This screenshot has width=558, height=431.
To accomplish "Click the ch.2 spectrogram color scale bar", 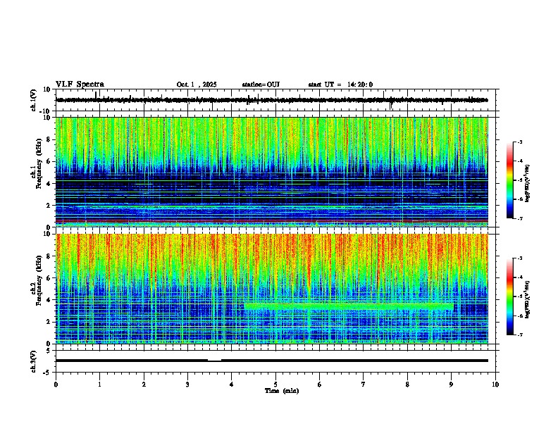I will tap(509, 296).
